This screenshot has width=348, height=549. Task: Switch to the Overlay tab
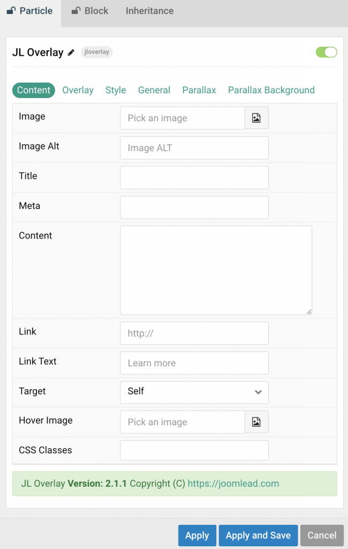coord(78,90)
